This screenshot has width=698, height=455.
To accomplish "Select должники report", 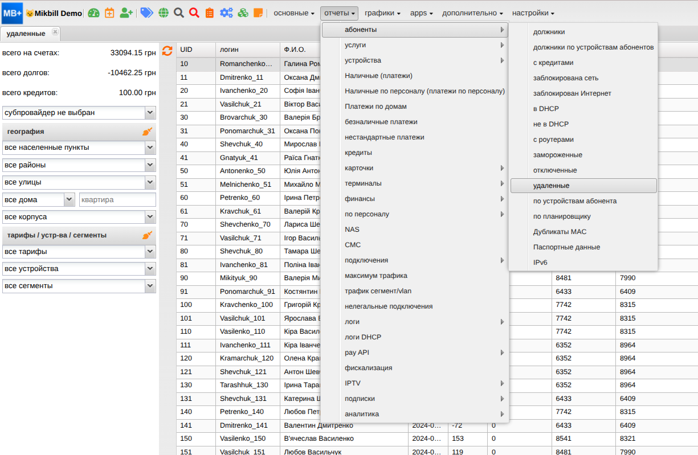I will [x=583, y=32].
